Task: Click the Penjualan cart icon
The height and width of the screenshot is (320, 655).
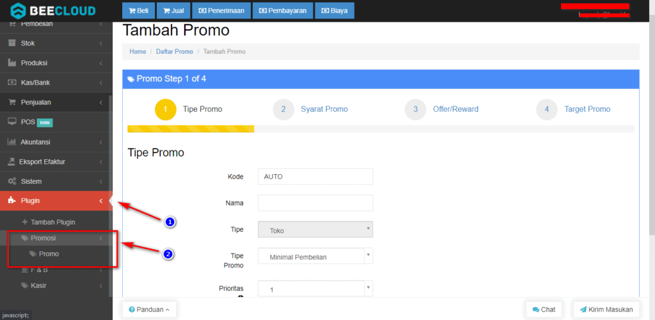Action: click(12, 102)
